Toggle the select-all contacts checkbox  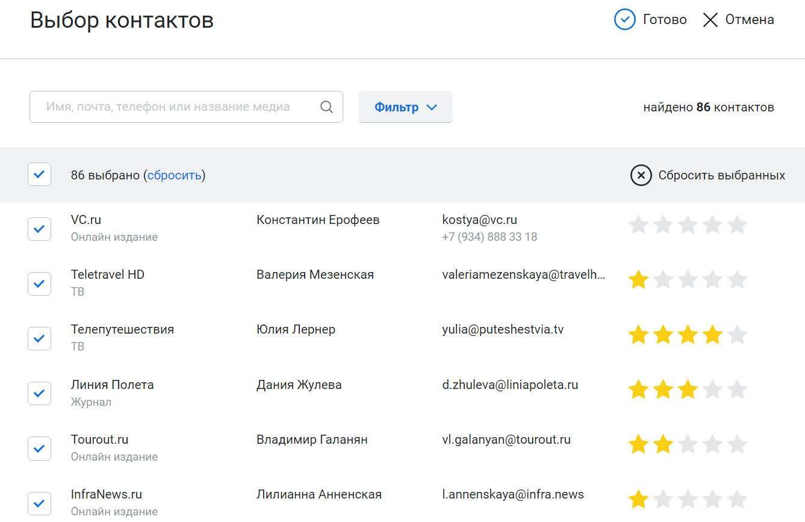(x=39, y=175)
